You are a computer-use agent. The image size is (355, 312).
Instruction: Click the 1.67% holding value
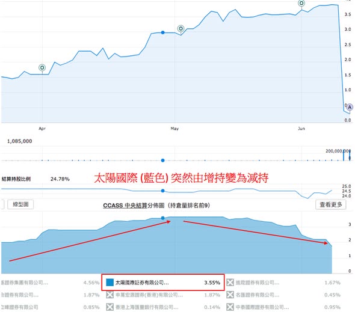[x=332, y=283]
